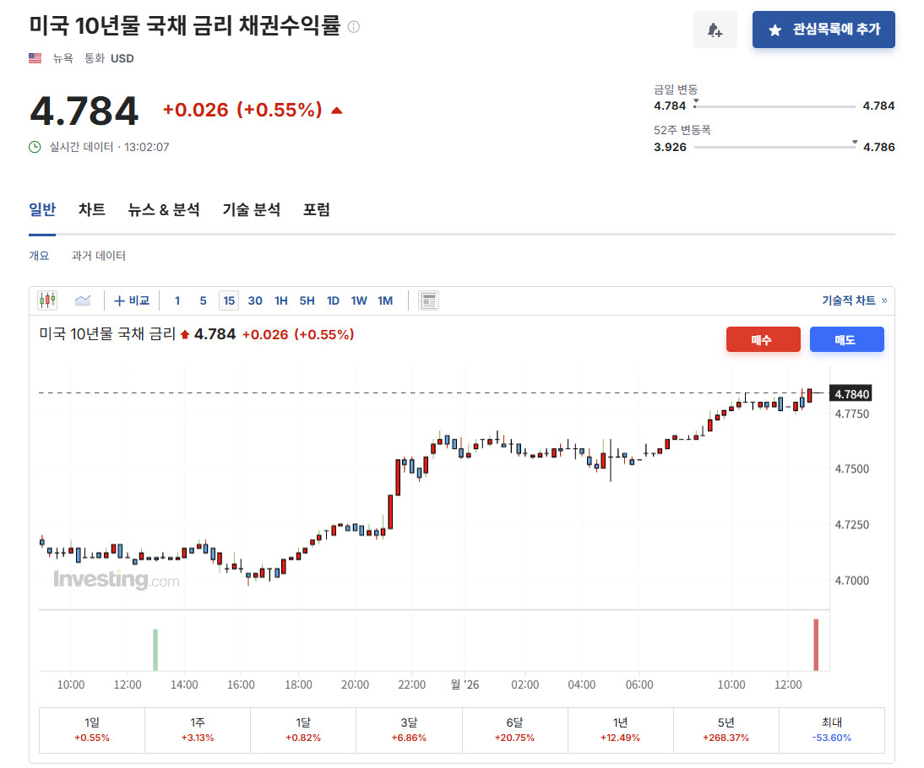Open the 기술 분석 tab
The height and width of the screenshot is (768, 924).
click(x=251, y=209)
